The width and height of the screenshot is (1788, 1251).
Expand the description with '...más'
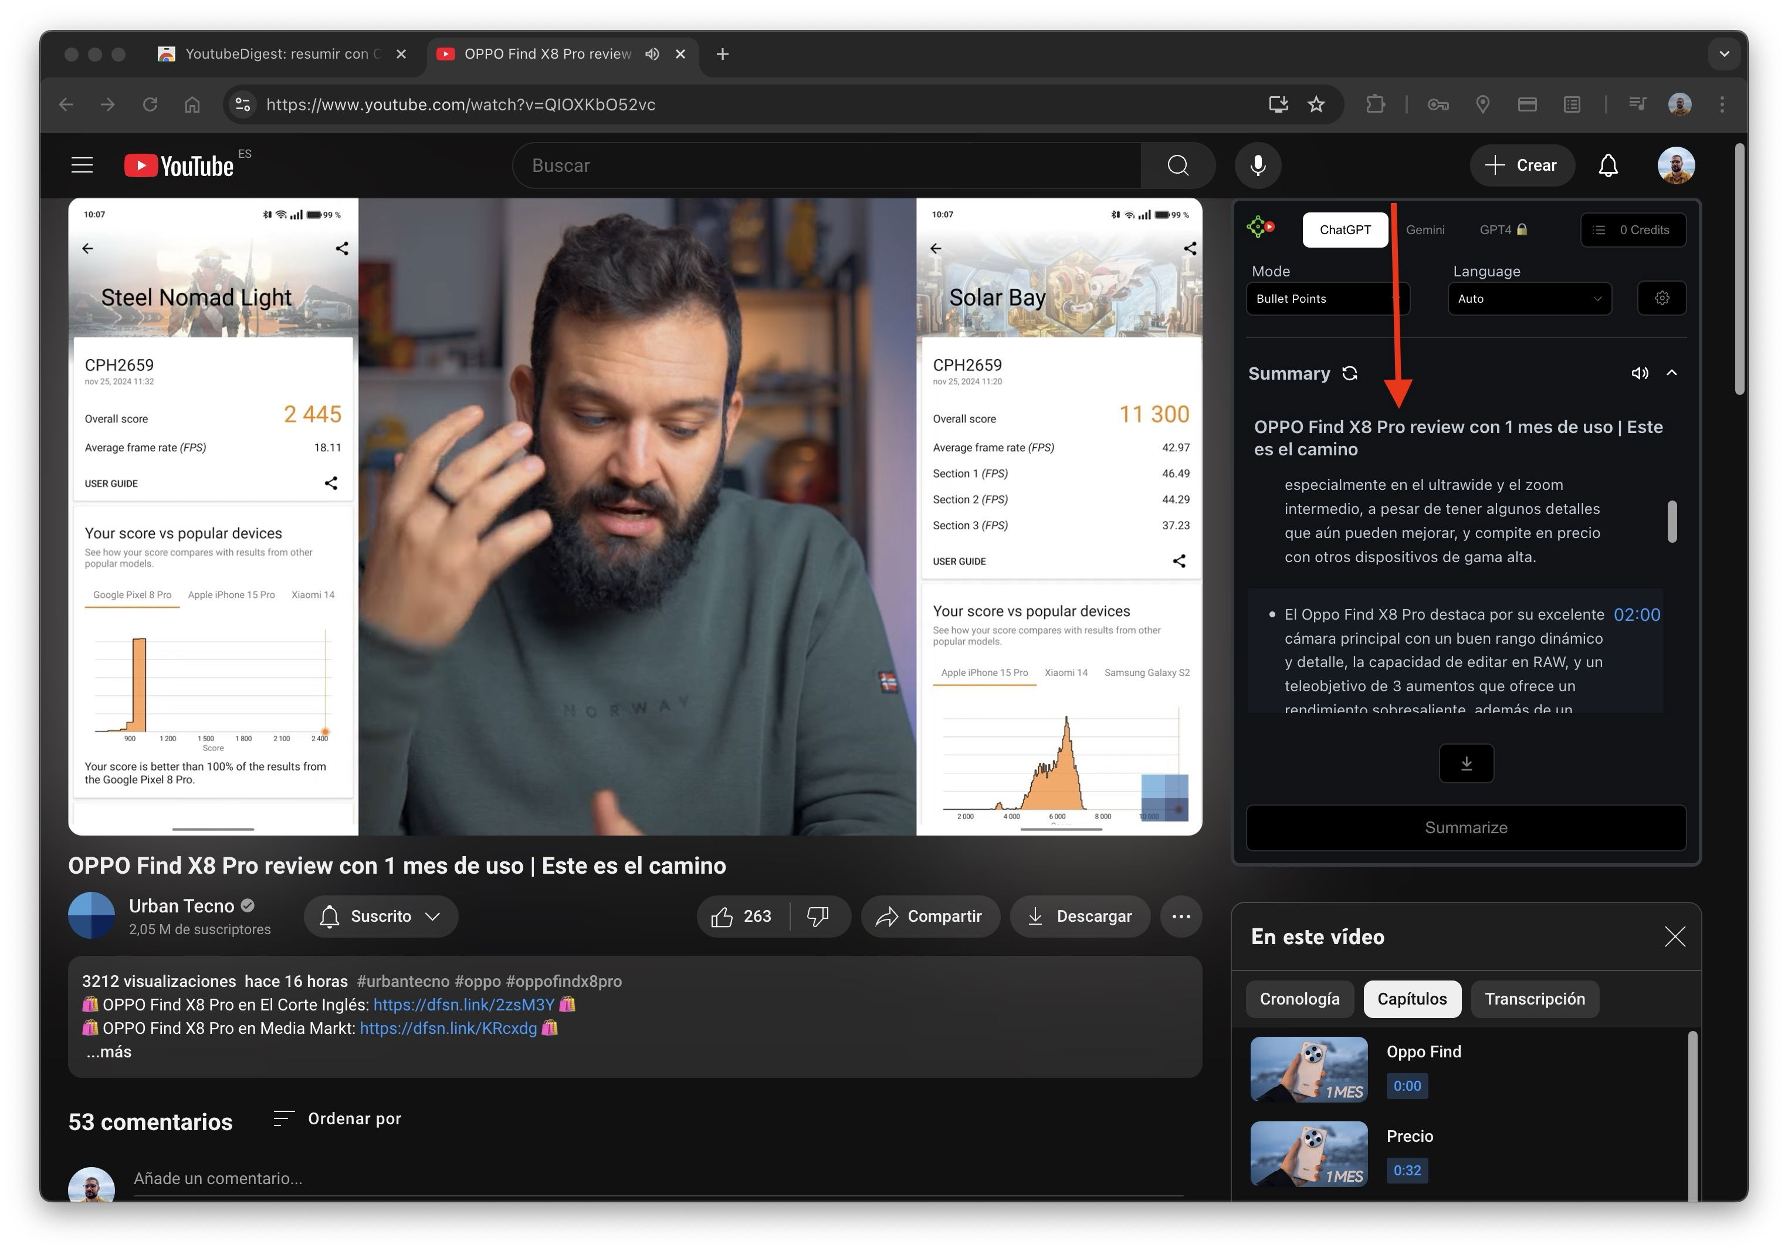click(109, 1051)
